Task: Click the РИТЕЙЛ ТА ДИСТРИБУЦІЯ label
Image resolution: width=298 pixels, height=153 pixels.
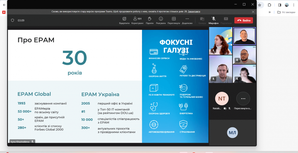Action: pos(193,76)
